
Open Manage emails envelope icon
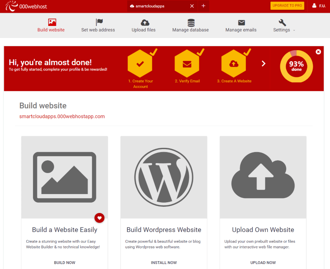[241, 23]
